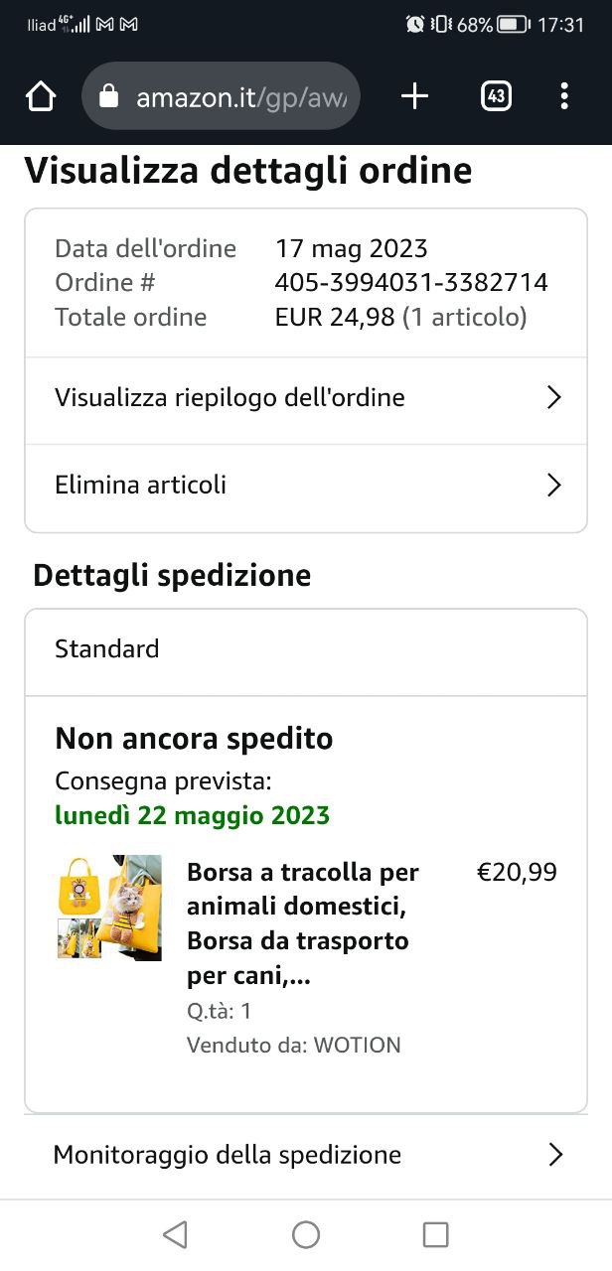Screen dimensions: 612x1271
Task: Open the Borsa a tracolla product title link
Action: coord(303,923)
